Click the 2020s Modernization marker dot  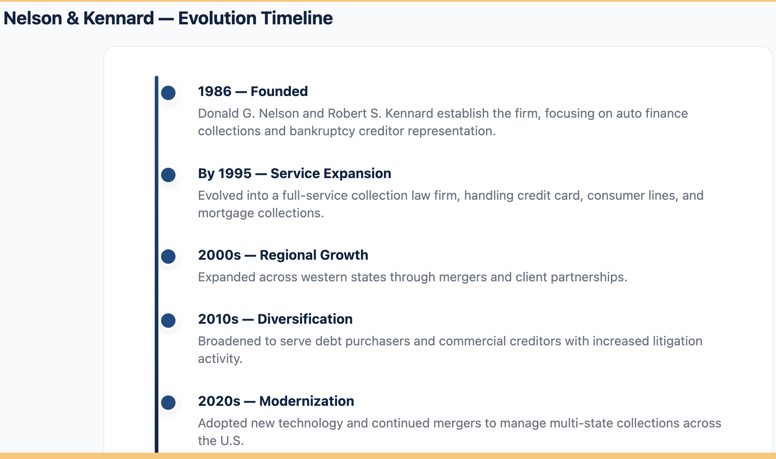[168, 403]
